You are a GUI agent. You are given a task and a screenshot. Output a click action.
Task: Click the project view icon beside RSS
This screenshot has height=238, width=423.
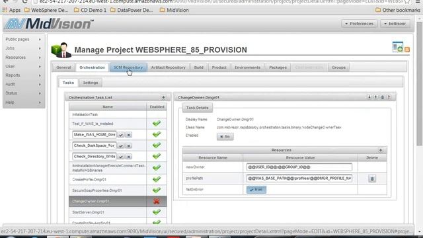click(398, 47)
